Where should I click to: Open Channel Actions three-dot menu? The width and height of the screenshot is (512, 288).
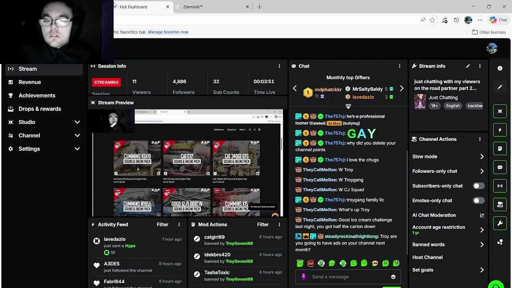tap(480, 139)
